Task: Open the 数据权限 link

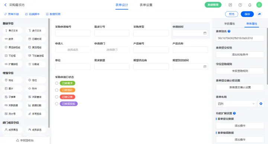Action: click(53, 14)
